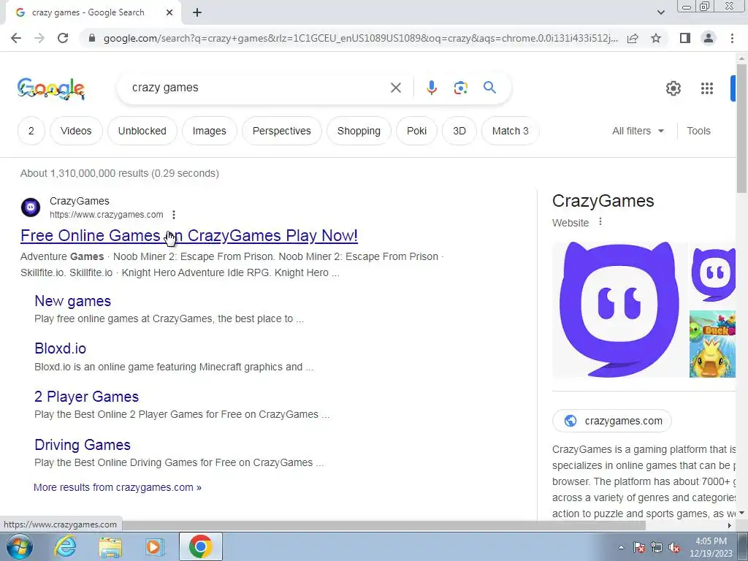Open the 2 Player Games sitelink
The width and height of the screenshot is (748, 561).
click(86, 397)
